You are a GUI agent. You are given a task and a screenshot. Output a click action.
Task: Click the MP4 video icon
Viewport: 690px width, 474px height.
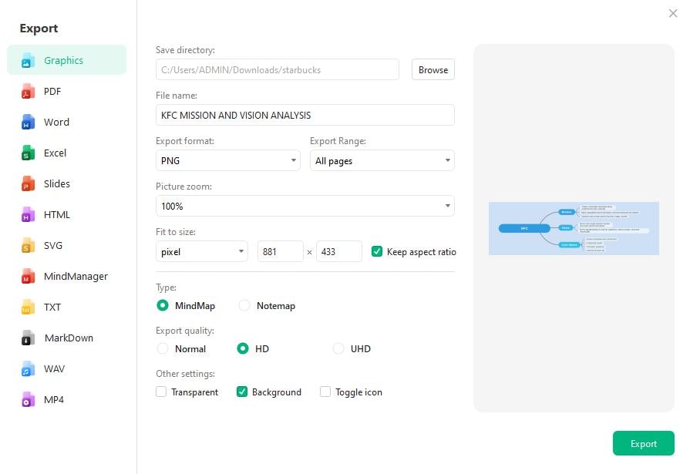point(27,399)
